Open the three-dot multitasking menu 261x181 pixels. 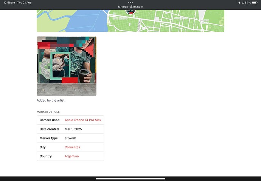[130, 3]
